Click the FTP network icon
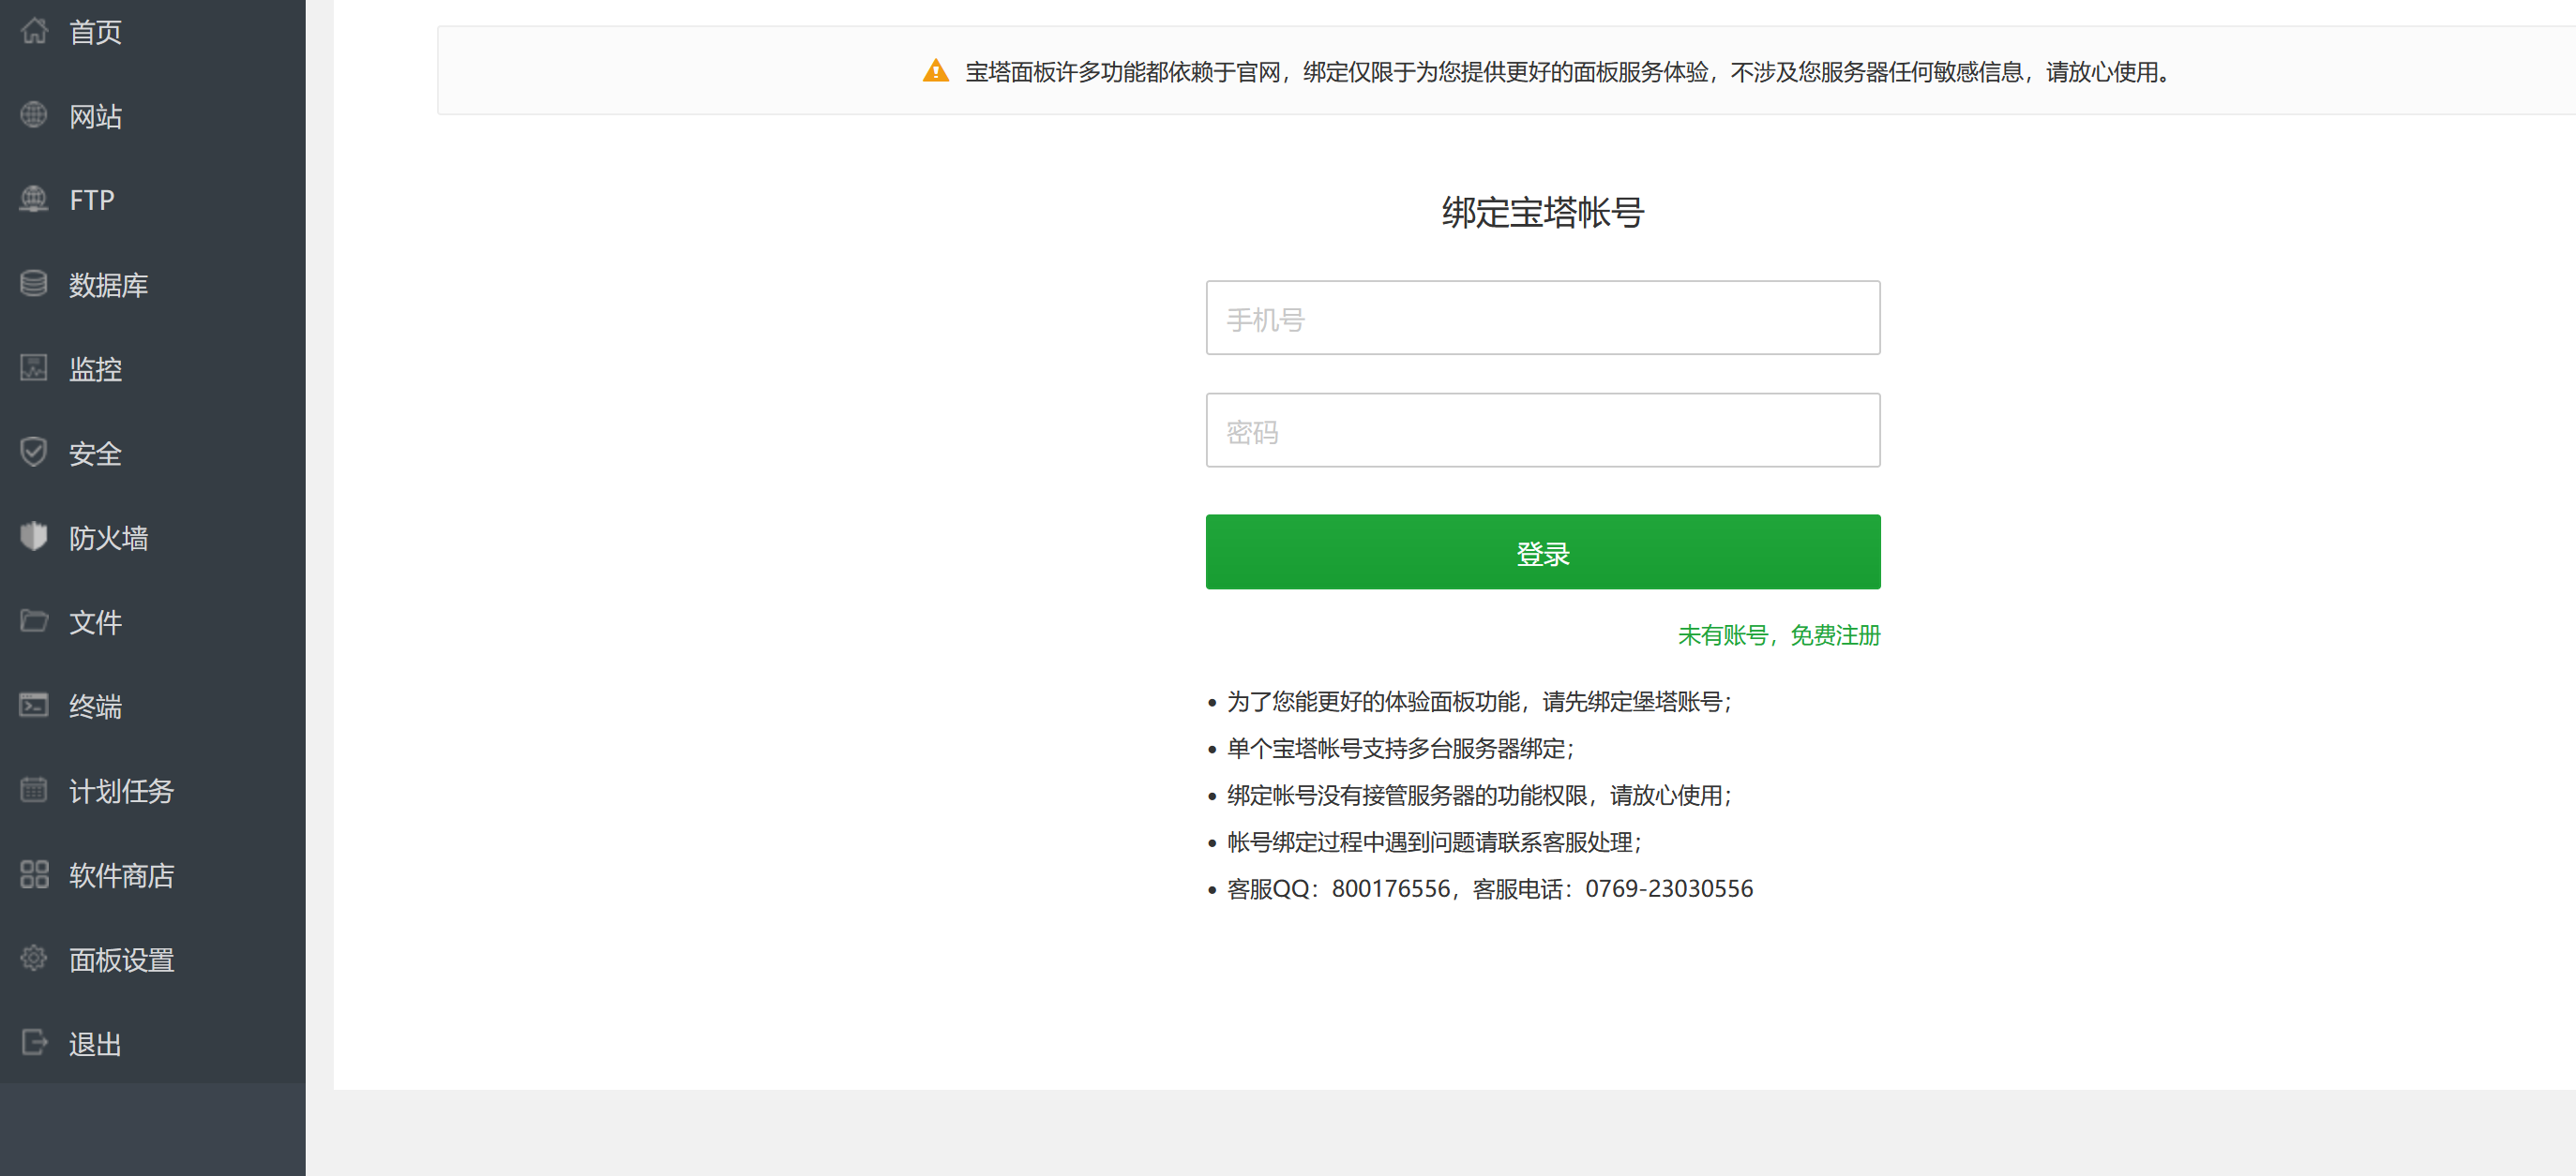Image resolution: width=2576 pixels, height=1176 pixels. click(x=34, y=200)
